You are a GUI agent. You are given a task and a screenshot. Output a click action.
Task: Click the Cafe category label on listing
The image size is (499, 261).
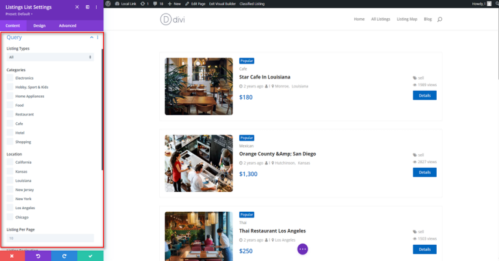(243, 69)
